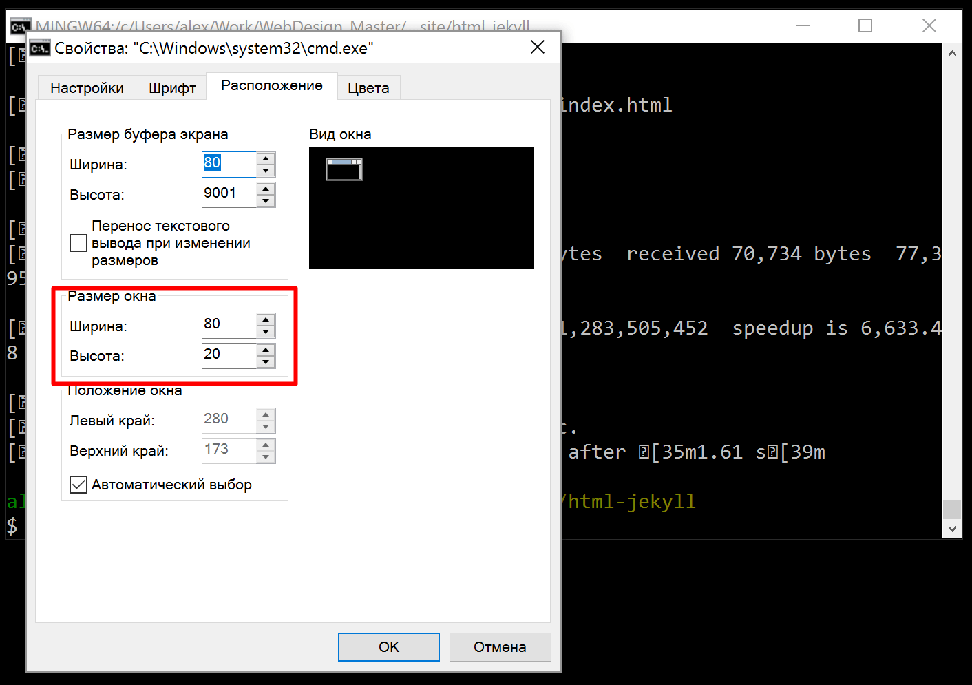
Task: Click 'speedup is' text in terminal
Action: [x=790, y=328]
